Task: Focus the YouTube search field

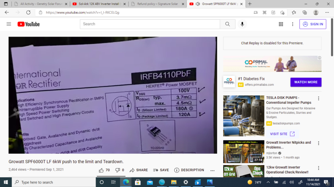Action: [x=150, y=24]
